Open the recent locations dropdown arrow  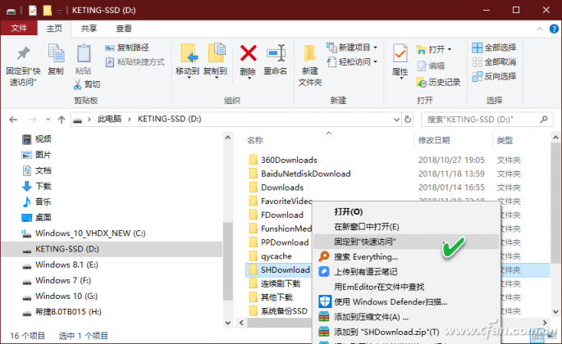point(48,120)
